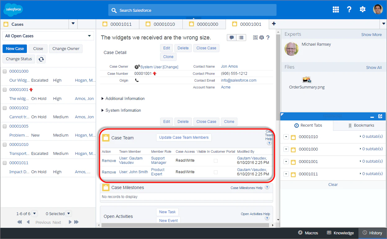387x239 pixels.
Task: Click Update Case Team Members button
Action: coord(184,138)
